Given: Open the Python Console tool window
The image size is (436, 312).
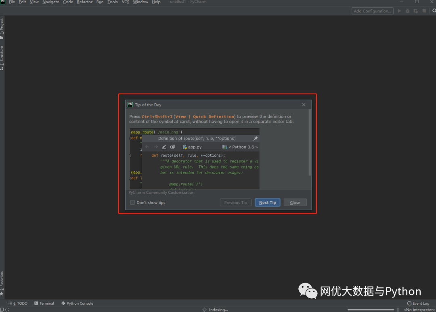Looking at the screenshot, I should click(77, 303).
